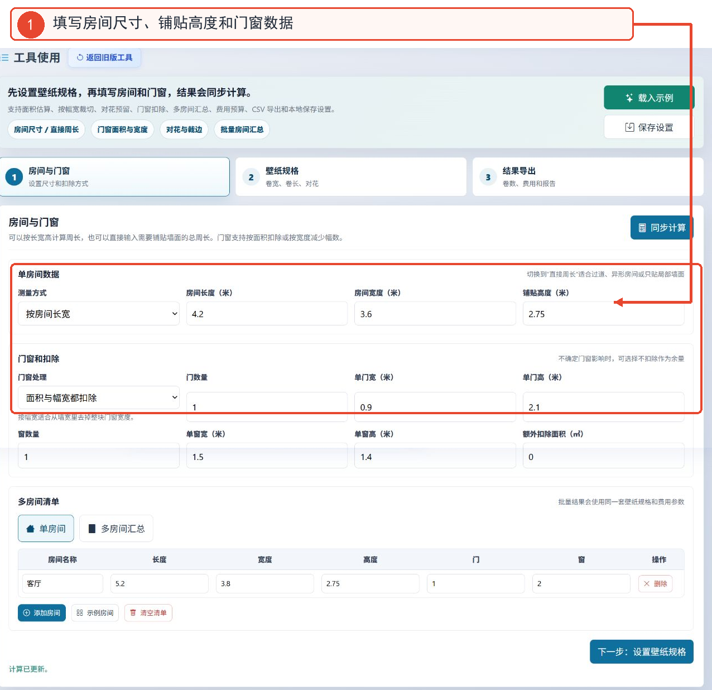
Task: Click the 门数量 input field
Action: (x=267, y=406)
